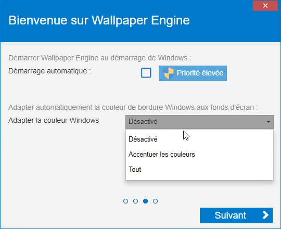Click the Démarrage automatique label text
The height and width of the screenshot is (229, 281).
(49, 71)
